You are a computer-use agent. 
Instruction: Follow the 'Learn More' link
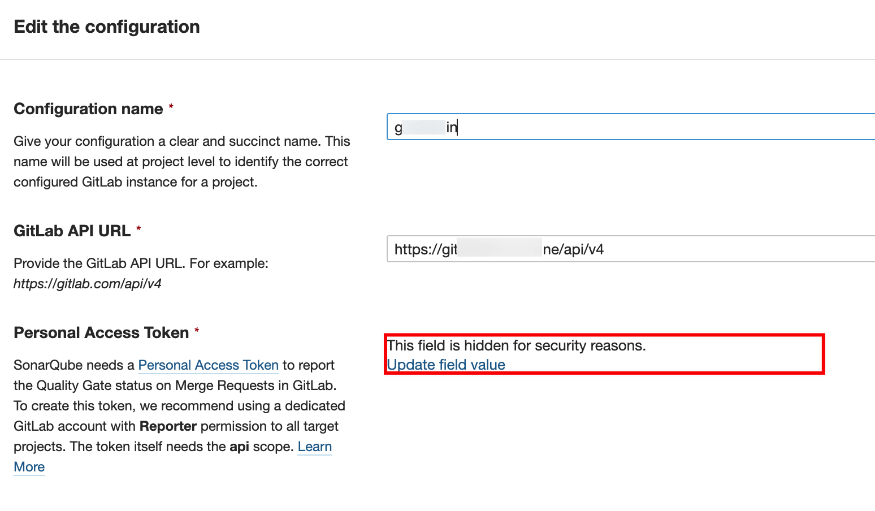[314, 447]
